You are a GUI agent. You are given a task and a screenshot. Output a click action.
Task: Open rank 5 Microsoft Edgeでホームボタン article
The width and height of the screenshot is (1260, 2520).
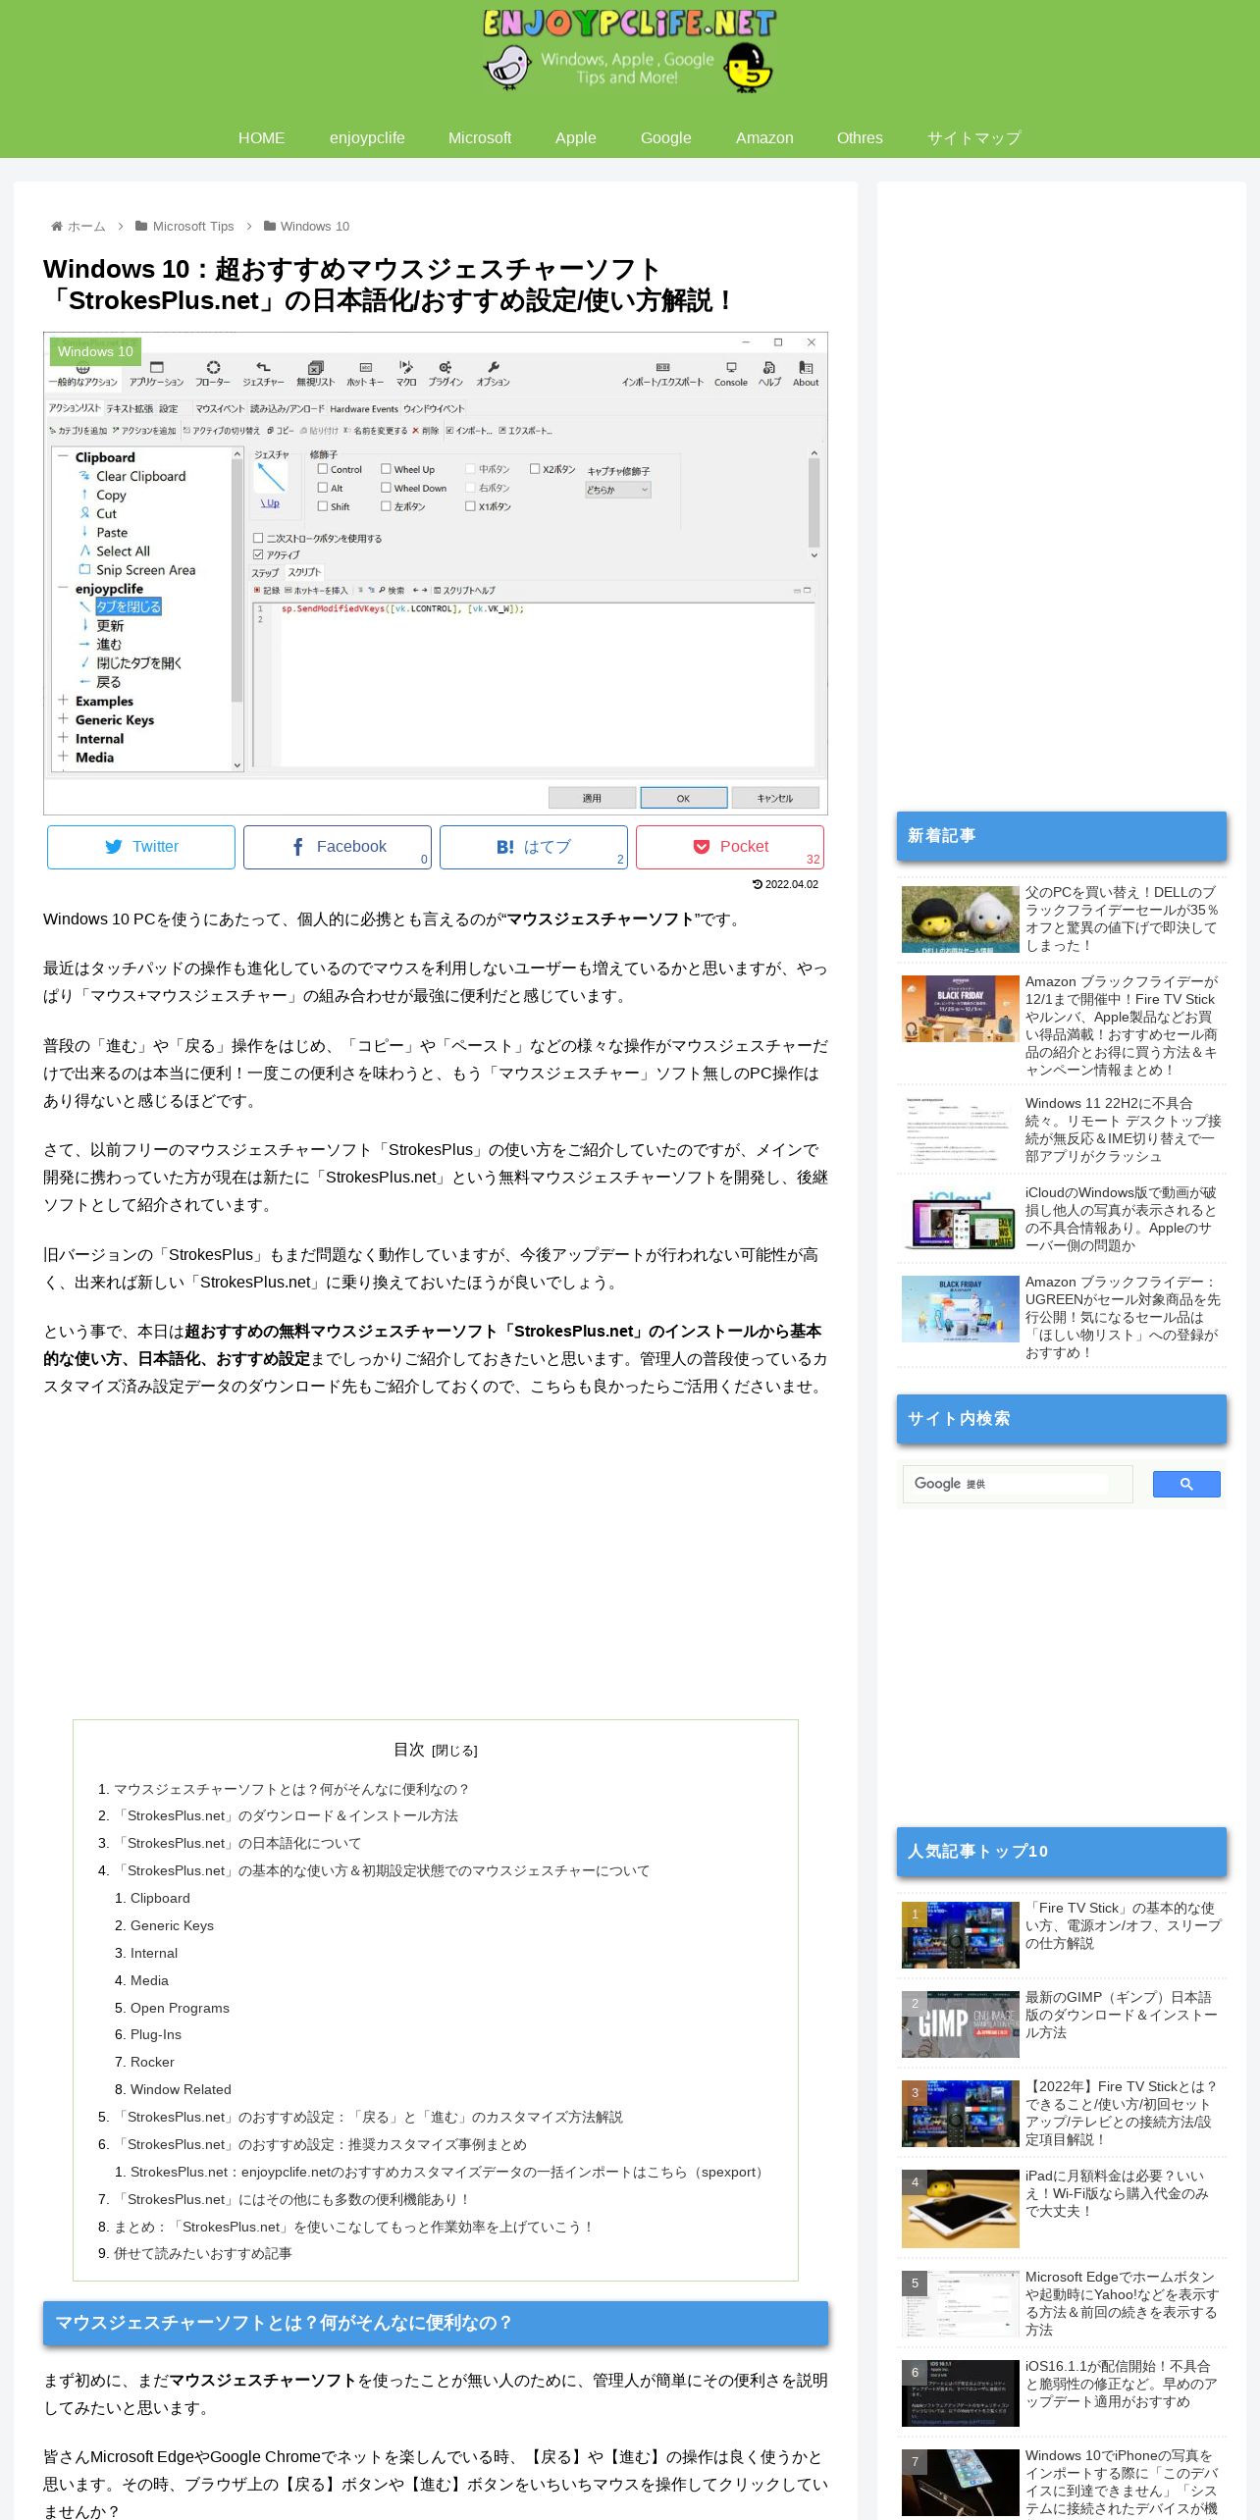point(1064,2303)
